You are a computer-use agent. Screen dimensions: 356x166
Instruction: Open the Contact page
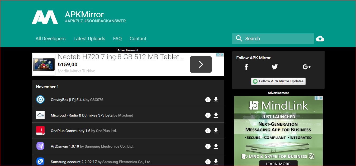pyautogui.click(x=138, y=39)
